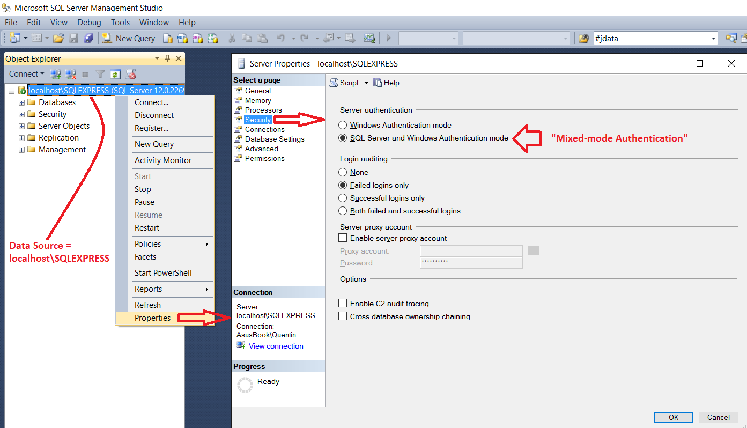Click the Navigate Backward toolbar icon

coord(329,38)
